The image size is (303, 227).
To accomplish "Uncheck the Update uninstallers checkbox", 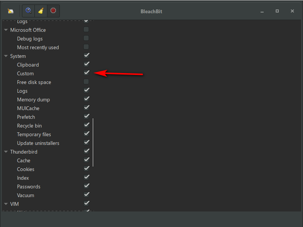I will 86,143.
